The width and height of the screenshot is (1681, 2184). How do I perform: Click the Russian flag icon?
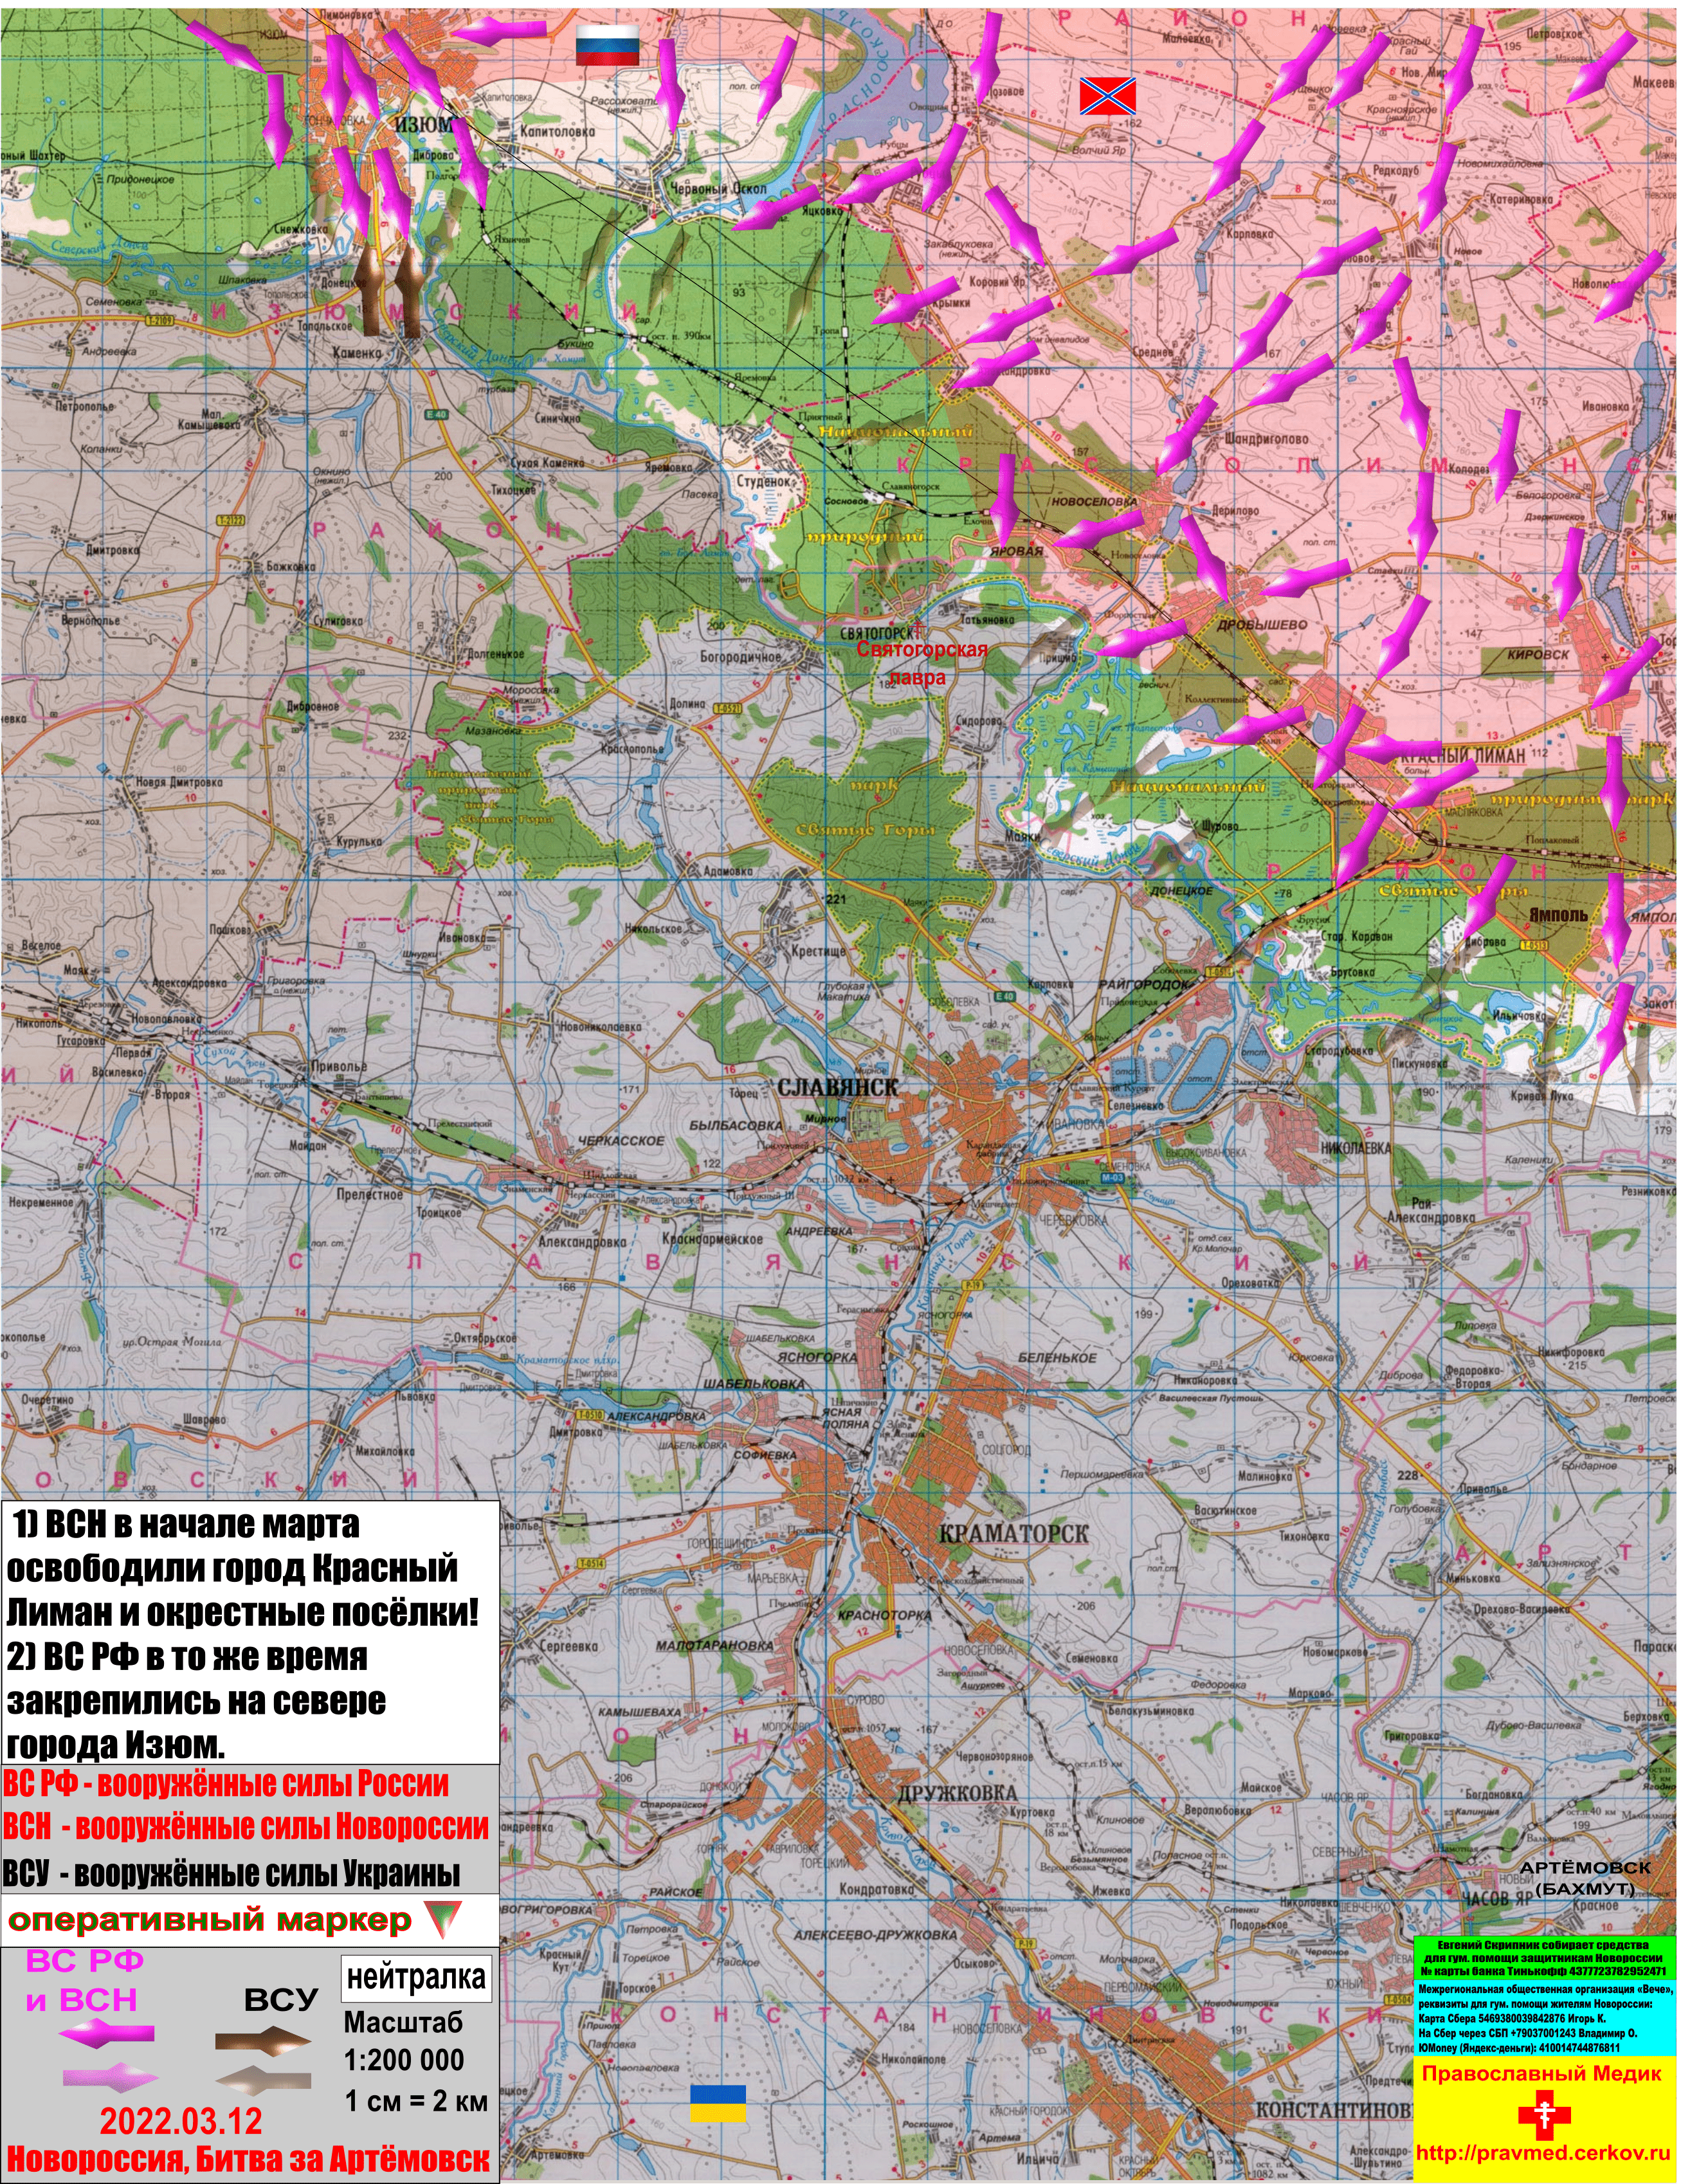[606, 46]
